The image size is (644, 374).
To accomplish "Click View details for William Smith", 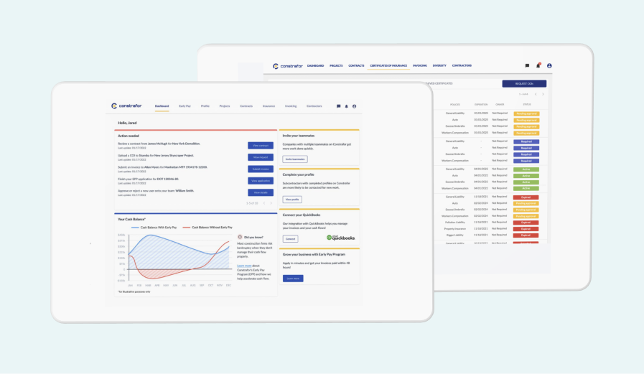I will pyautogui.click(x=261, y=192).
